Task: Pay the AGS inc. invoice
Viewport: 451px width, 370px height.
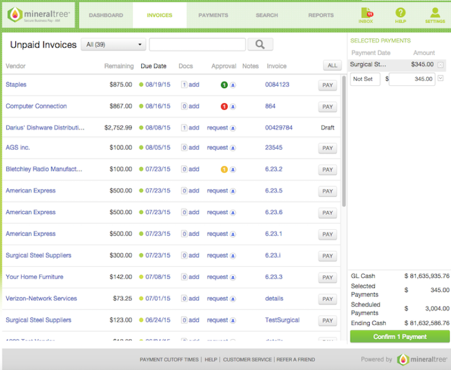Action: pos(327,148)
